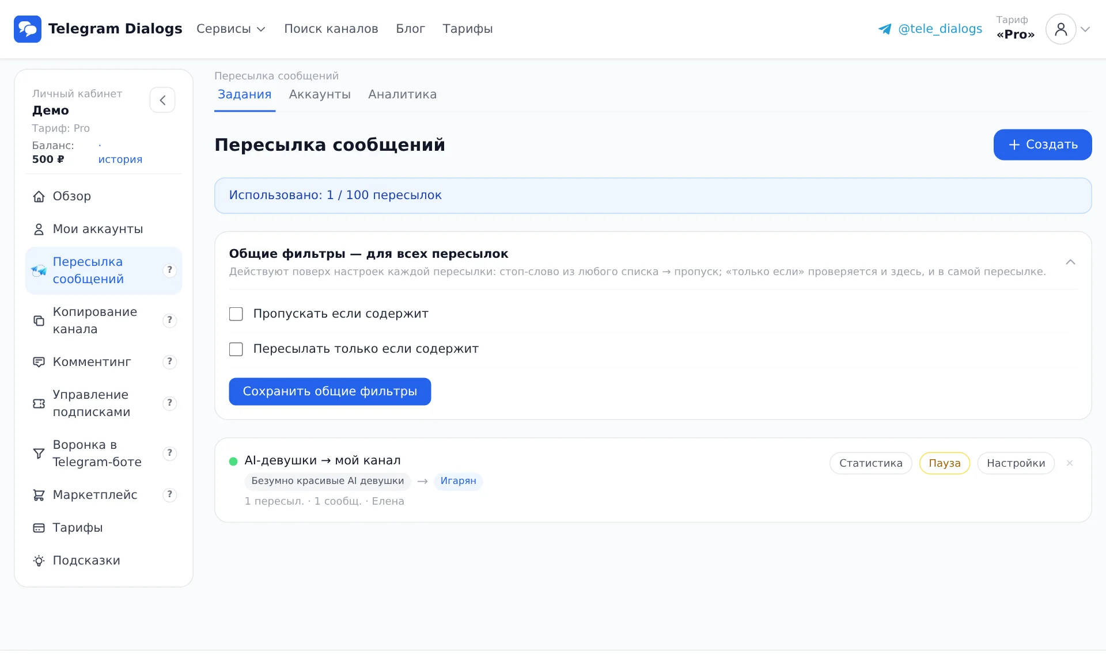
Task: Open help question mark for Маркетплейс
Action: point(169,494)
